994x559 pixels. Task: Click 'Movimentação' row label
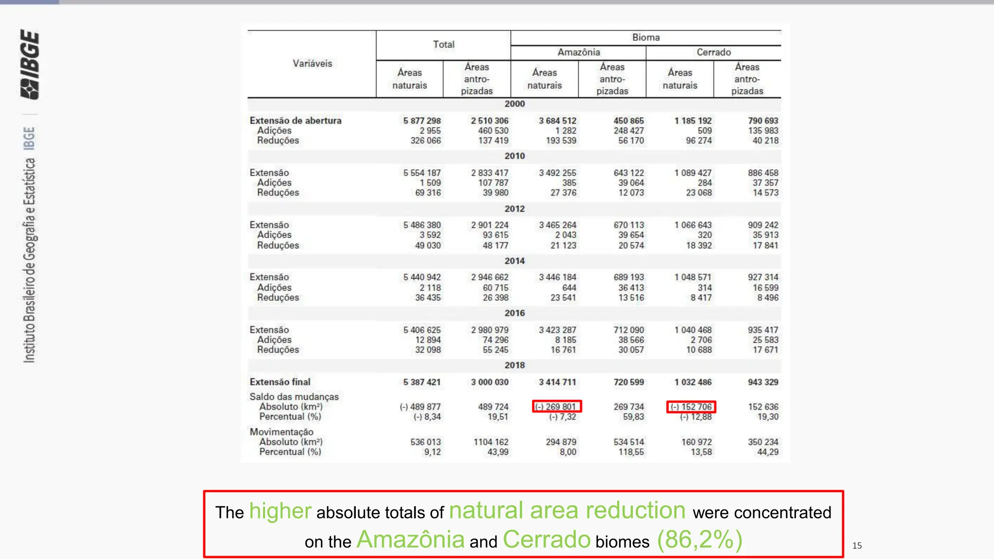282,432
